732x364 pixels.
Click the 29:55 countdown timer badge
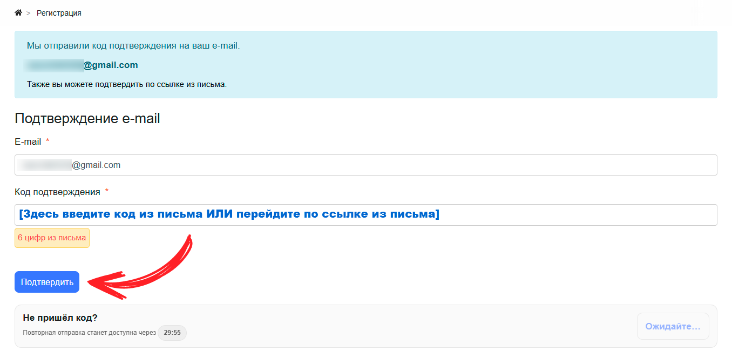[172, 333]
